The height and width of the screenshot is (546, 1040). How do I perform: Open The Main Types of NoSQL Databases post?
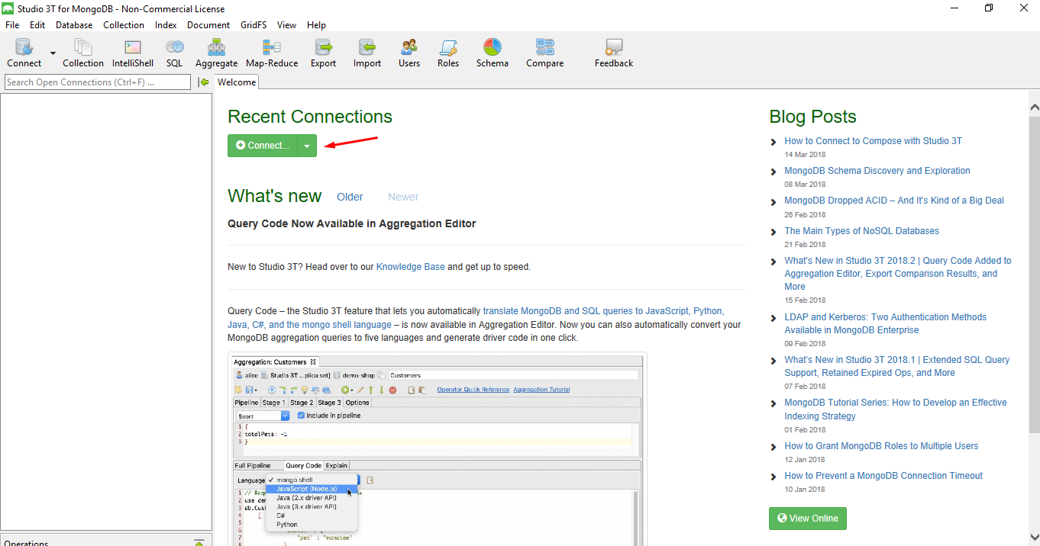point(861,231)
